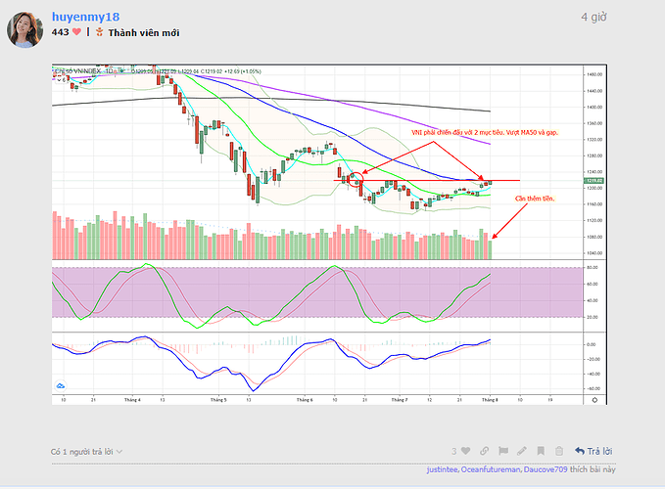Open justintee's profile link
This screenshot has width=665, height=489.
coord(442,469)
